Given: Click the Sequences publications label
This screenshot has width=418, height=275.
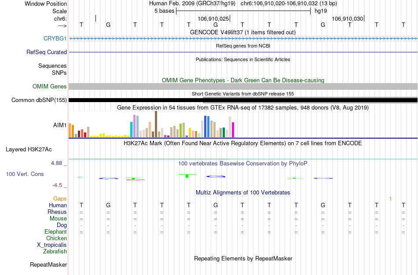Looking at the screenshot, I should pyautogui.click(x=52, y=66).
